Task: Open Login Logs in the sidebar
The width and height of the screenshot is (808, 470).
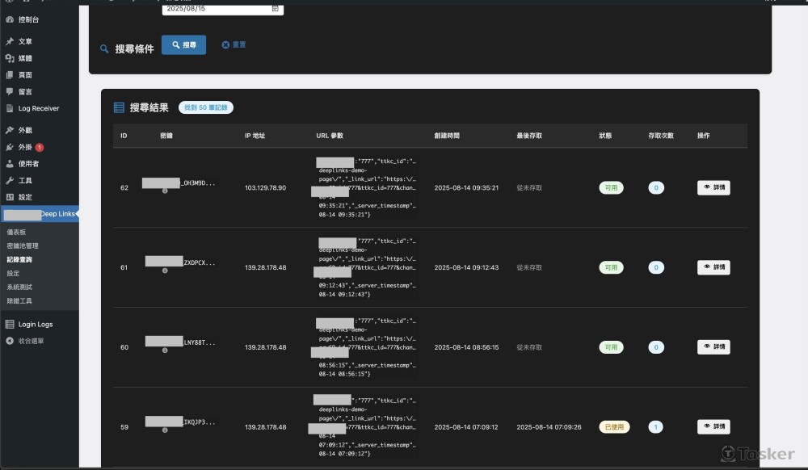Action: (x=35, y=324)
